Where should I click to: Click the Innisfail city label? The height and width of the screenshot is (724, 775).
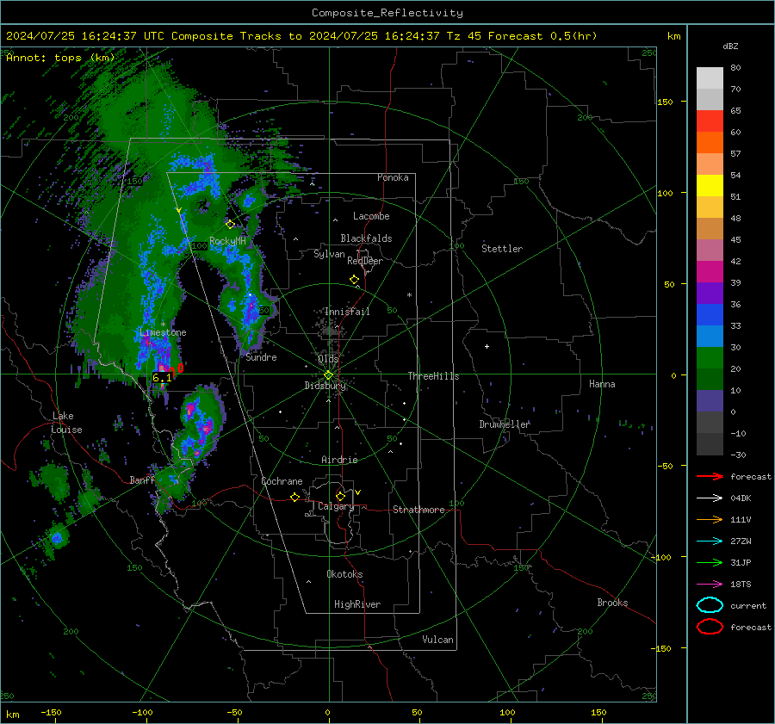point(347,312)
